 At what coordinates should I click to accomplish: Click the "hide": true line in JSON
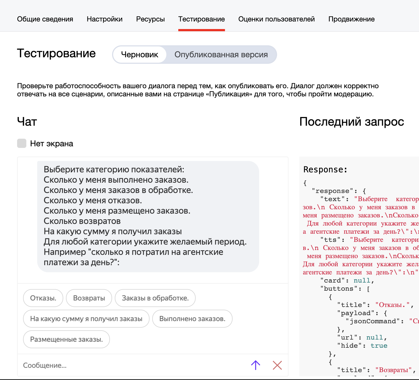pyautogui.click(x=362, y=346)
